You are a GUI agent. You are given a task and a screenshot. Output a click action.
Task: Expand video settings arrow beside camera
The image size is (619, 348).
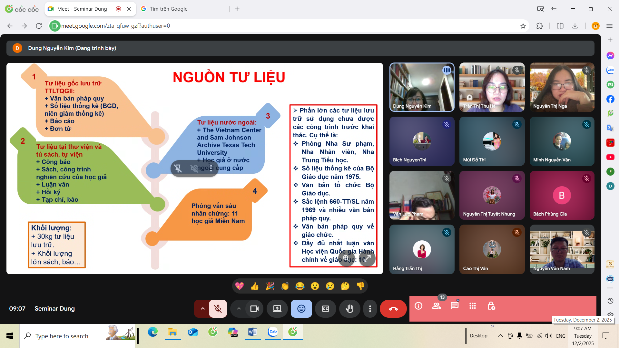(239, 309)
